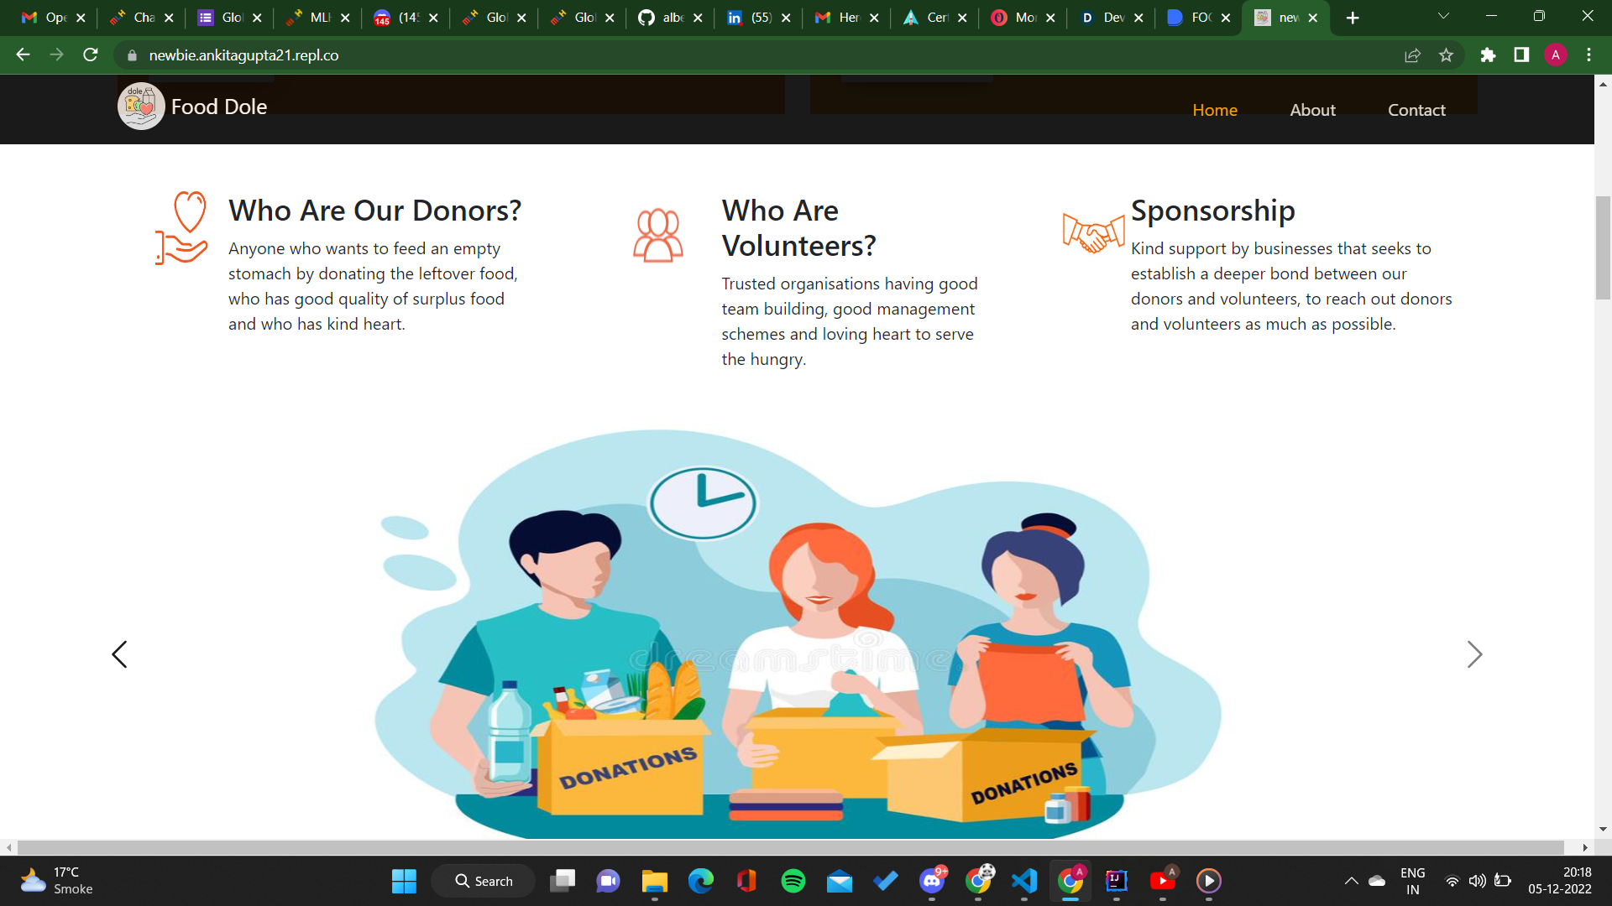Click the donors heart-in-hand icon

pyautogui.click(x=181, y=228)
